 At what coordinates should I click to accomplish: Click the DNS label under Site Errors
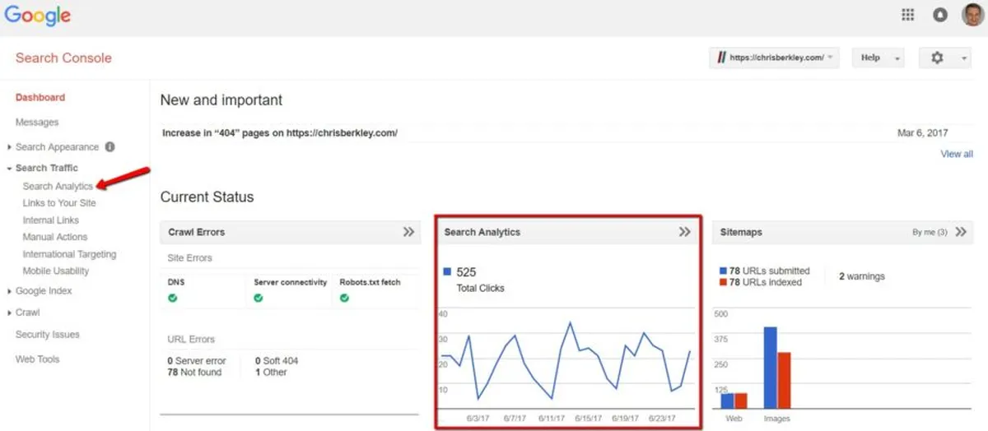coord(176,282)
